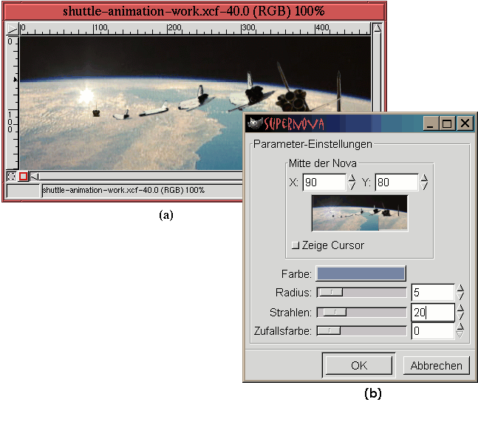Click the Wilber icon in Supernova titlebar
Screen dimensions: 478x422
256,124
